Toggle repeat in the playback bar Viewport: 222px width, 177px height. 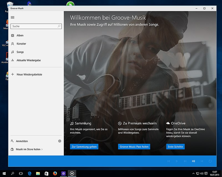tap(210, 161)
